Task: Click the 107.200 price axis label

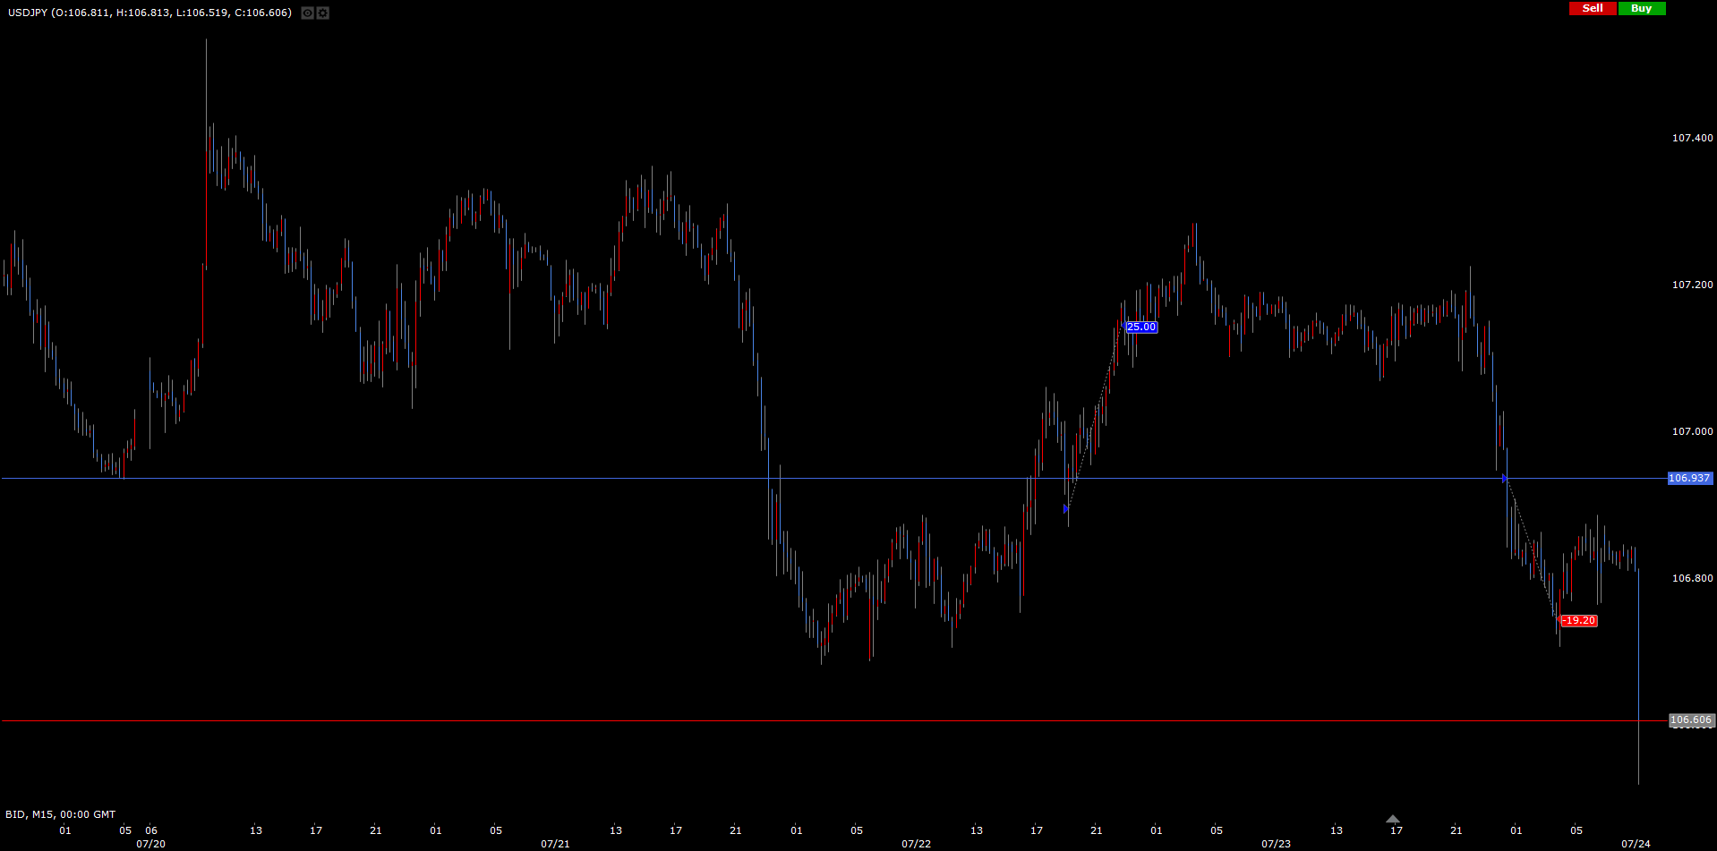Action: pos(1692,285)
